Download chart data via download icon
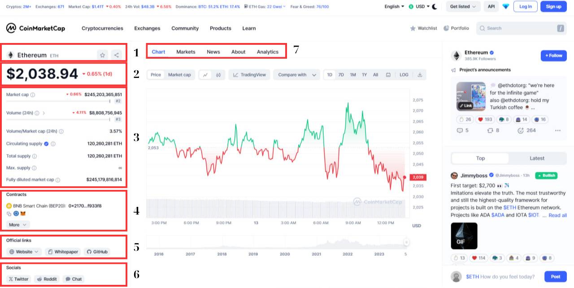574x288 pixels. coord(420,75)
